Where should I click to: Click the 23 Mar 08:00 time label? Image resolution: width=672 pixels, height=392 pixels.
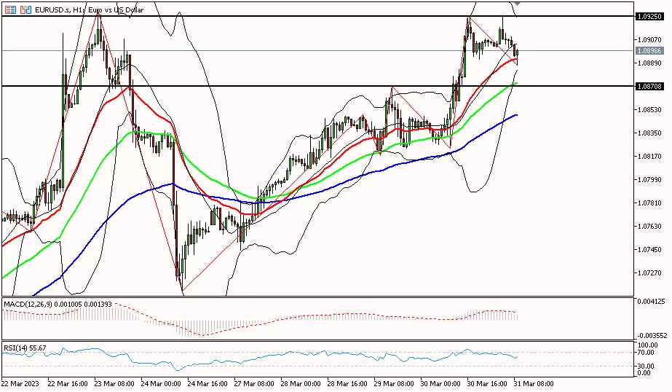click(114, 383)
